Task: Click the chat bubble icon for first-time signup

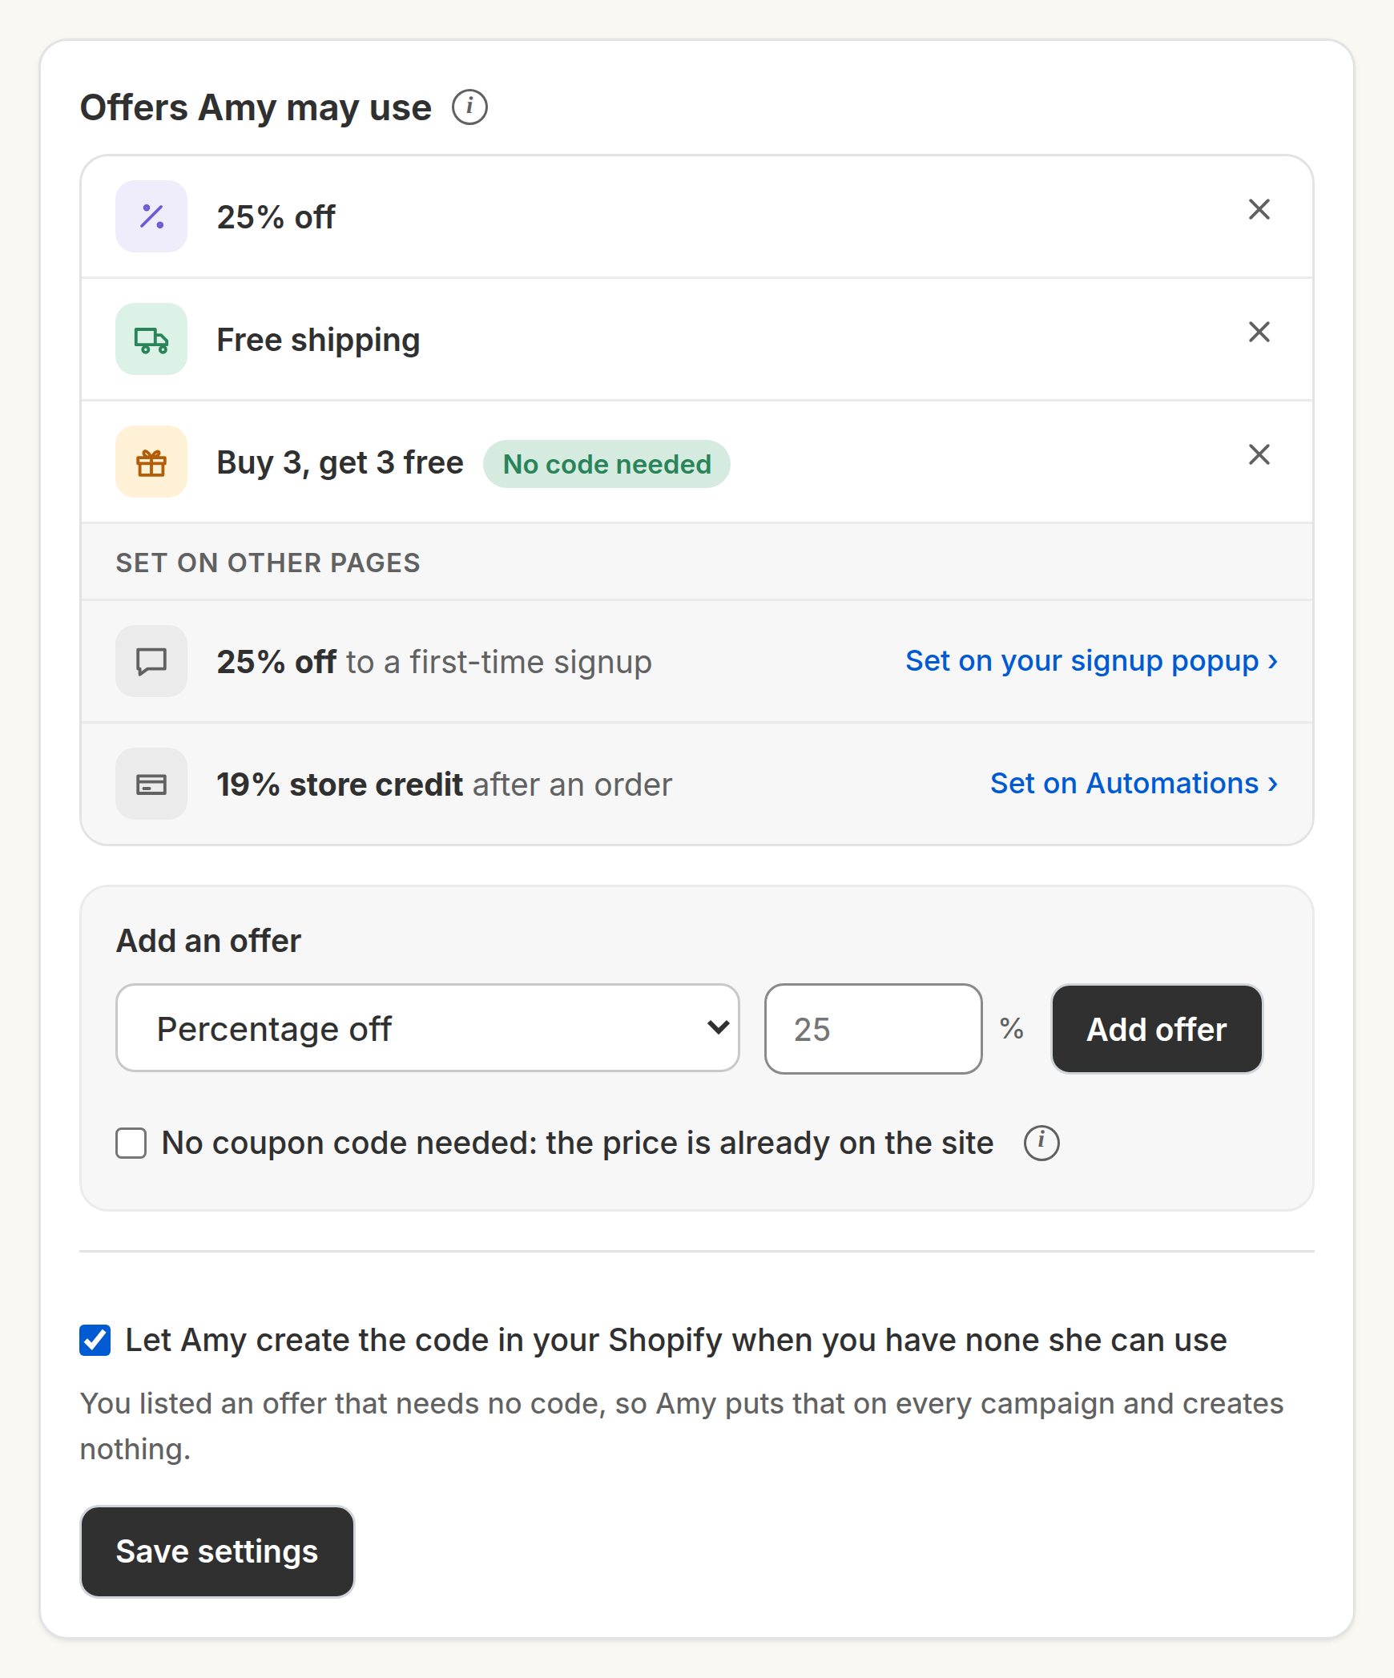Action: [x=151, y=661]
